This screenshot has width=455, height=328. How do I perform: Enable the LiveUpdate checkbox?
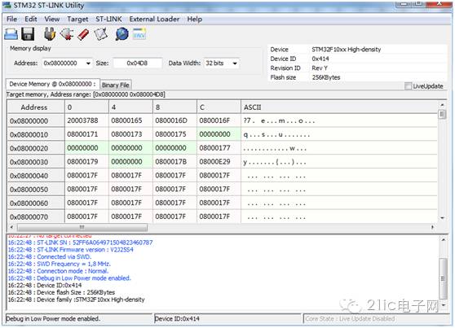pyautogui.click(x=408, y=86)
